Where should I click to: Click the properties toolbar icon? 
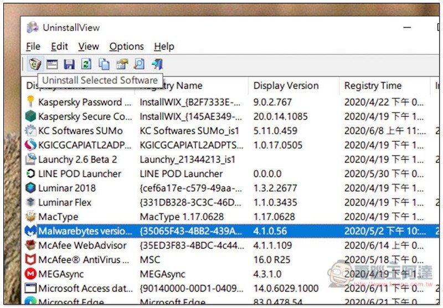pyautogui.click(x=122, y=64)
